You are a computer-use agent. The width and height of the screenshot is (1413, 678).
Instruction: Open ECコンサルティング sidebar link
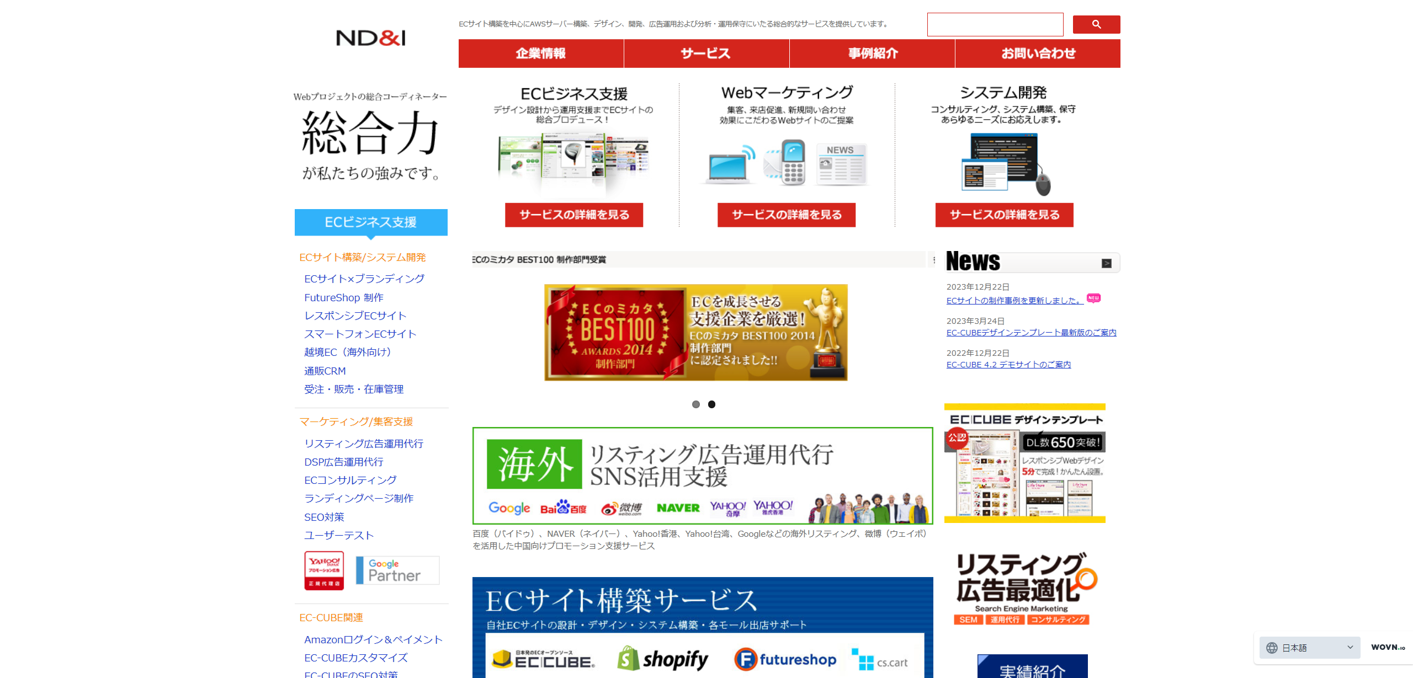click(350, 481)
